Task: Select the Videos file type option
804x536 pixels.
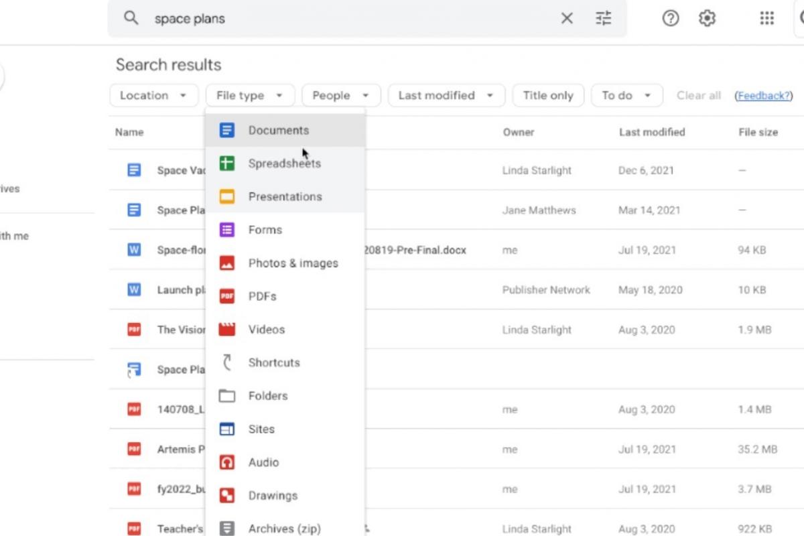Action: tap(266, 329)
